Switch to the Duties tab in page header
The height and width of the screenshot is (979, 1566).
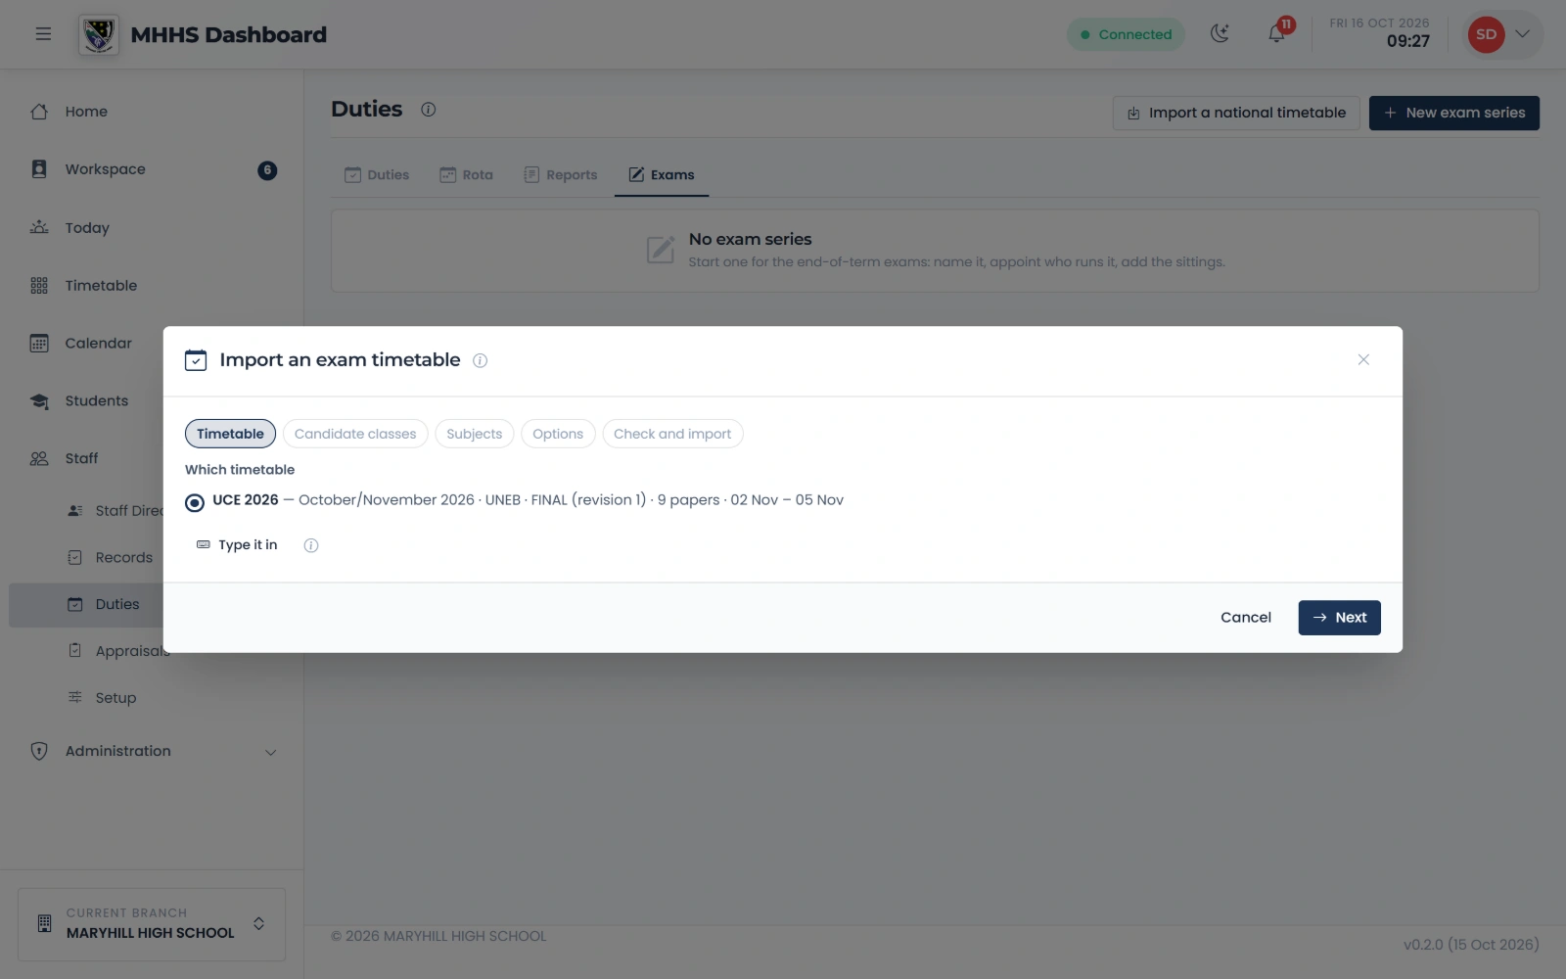tap(377, 175)
